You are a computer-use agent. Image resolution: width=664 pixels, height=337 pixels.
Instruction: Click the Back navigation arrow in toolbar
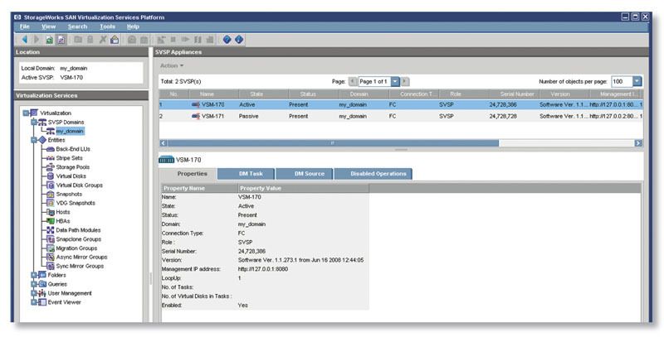24,39
